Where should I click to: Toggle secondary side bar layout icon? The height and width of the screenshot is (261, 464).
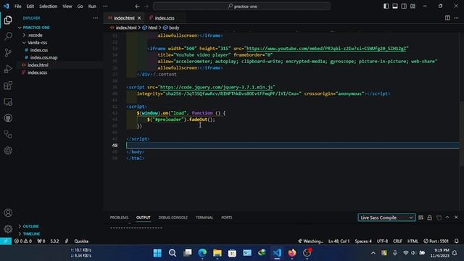click(x=404, y=7)
